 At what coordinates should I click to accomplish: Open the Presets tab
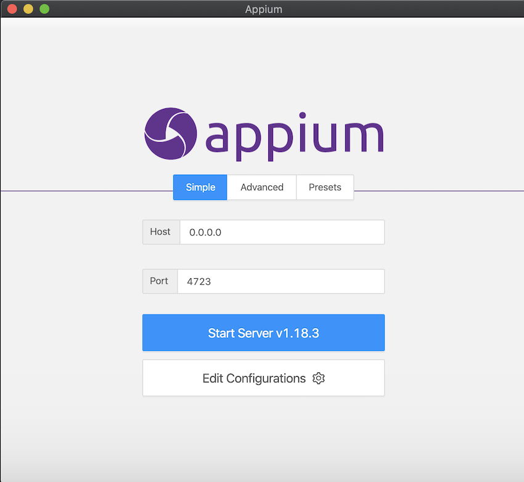[x=325, y=187]
